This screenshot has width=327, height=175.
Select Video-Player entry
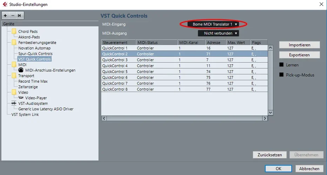point(36,98)
